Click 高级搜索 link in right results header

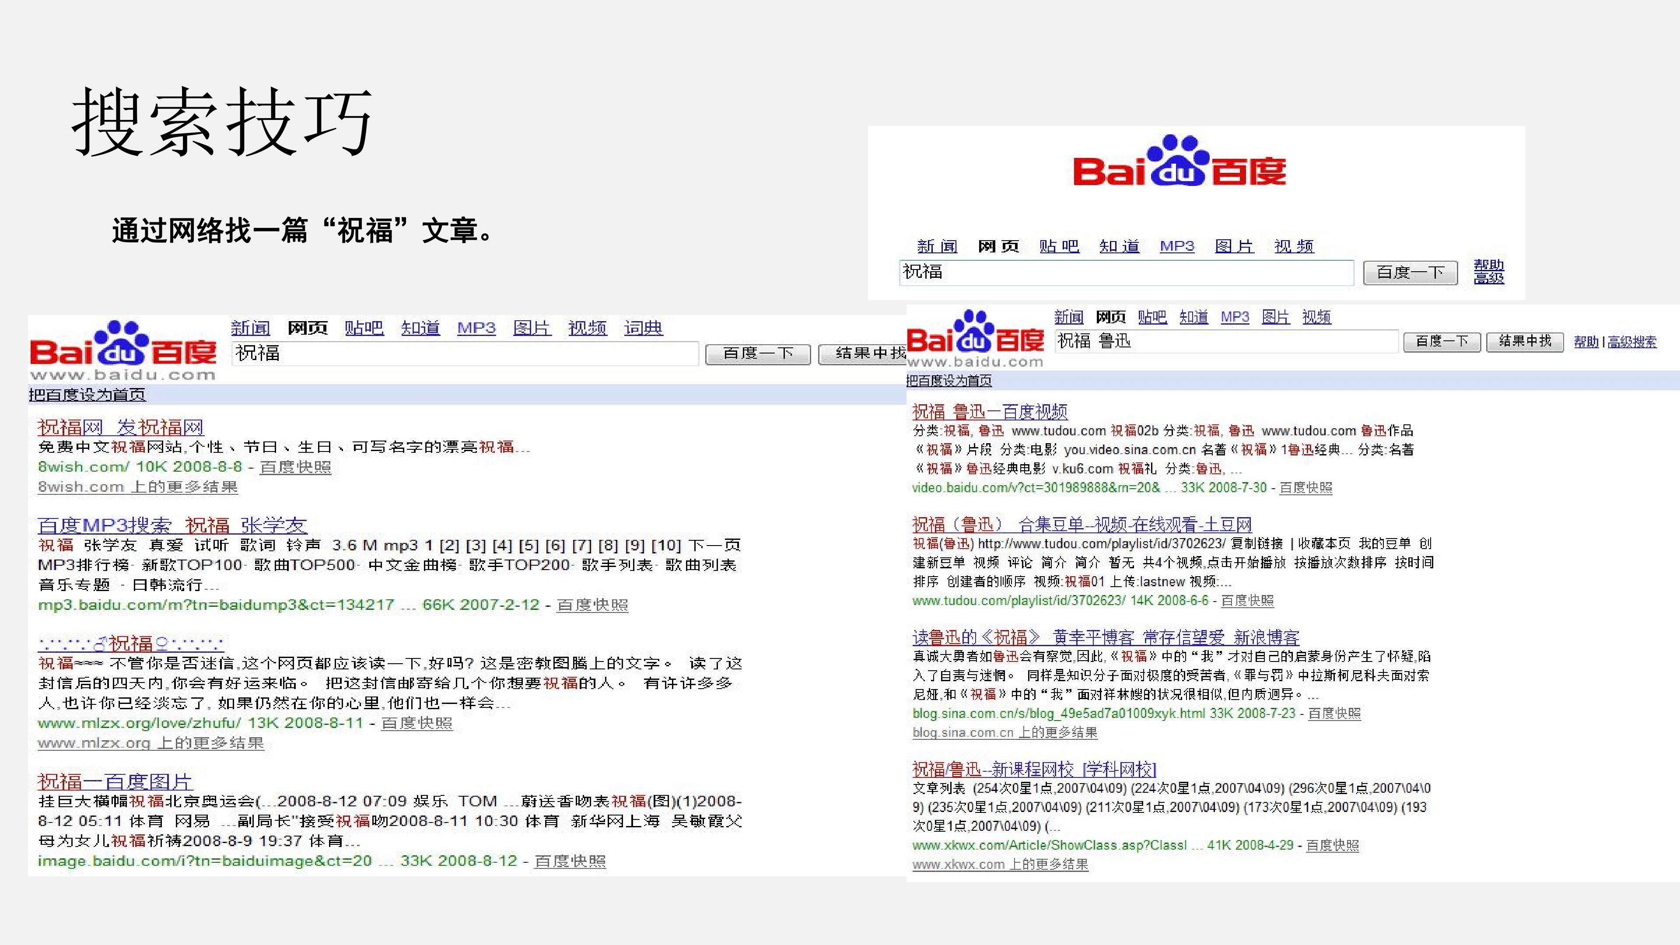click(x=1632, y=342)
